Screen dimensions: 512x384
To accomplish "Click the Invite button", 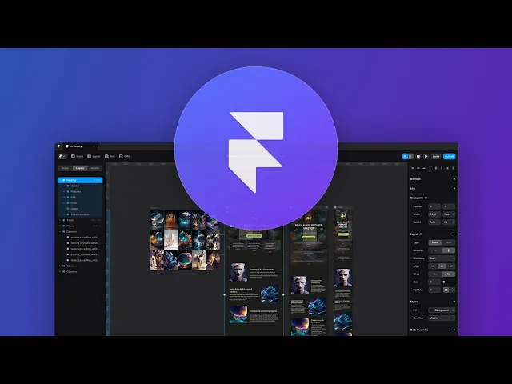I will point(436,157).
